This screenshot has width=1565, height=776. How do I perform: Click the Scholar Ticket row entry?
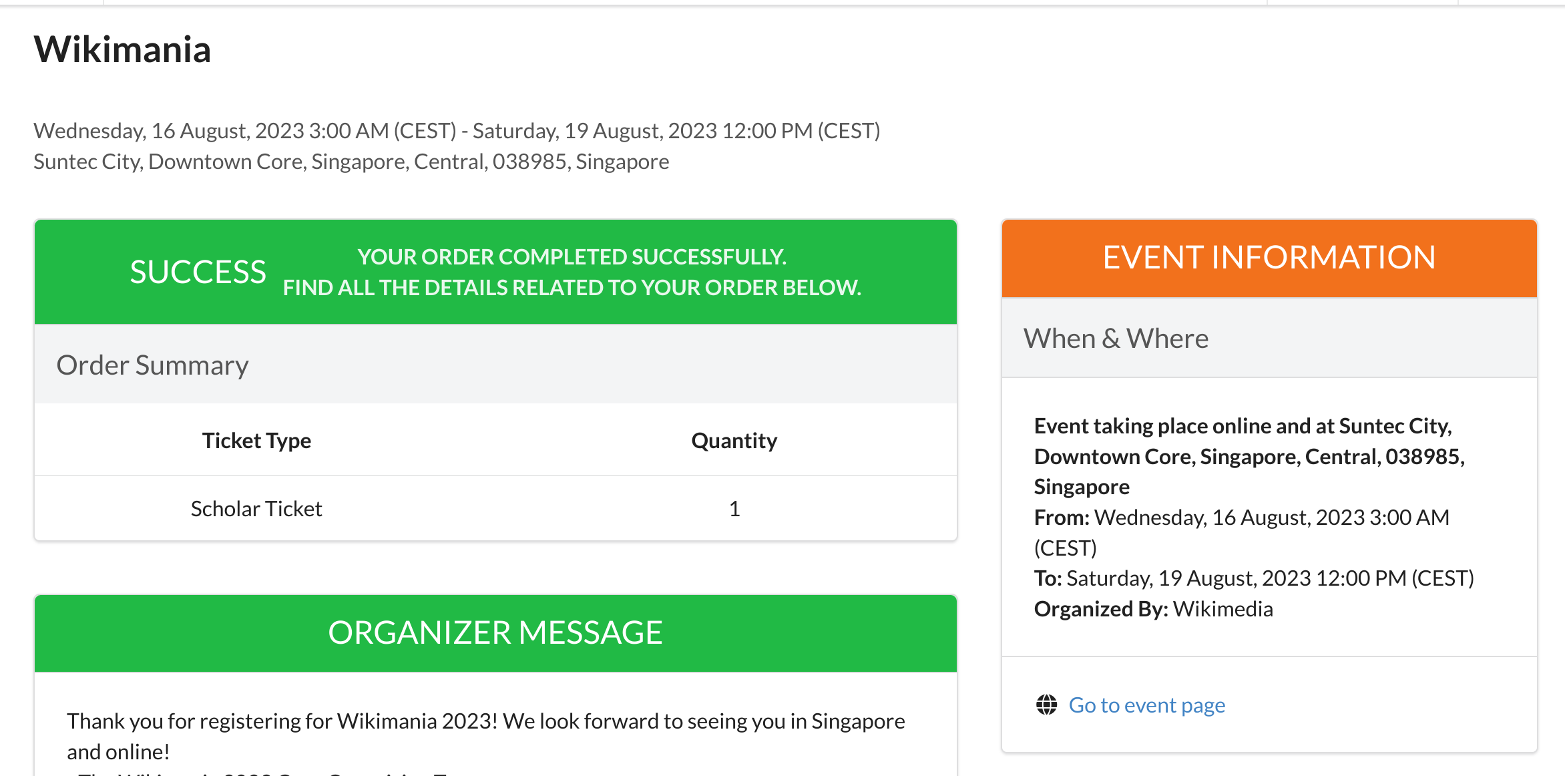click(256, 508)
